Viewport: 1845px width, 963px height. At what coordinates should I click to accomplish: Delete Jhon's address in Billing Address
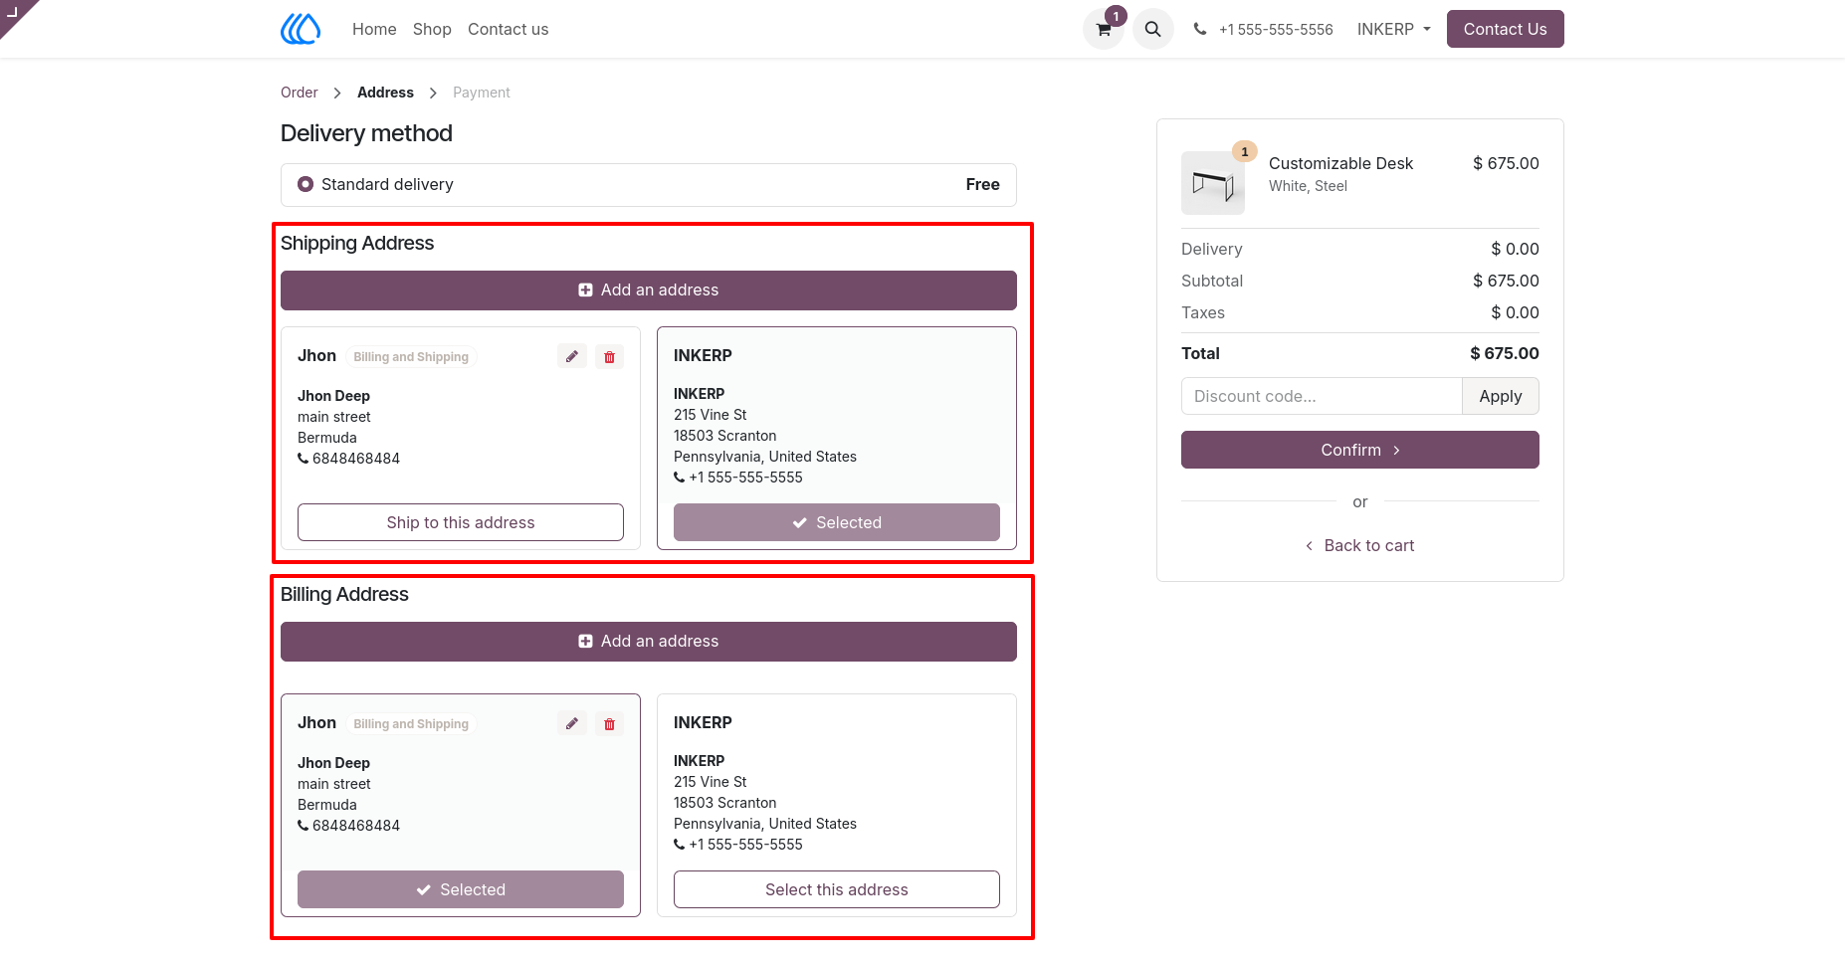[x=609, y=723]
